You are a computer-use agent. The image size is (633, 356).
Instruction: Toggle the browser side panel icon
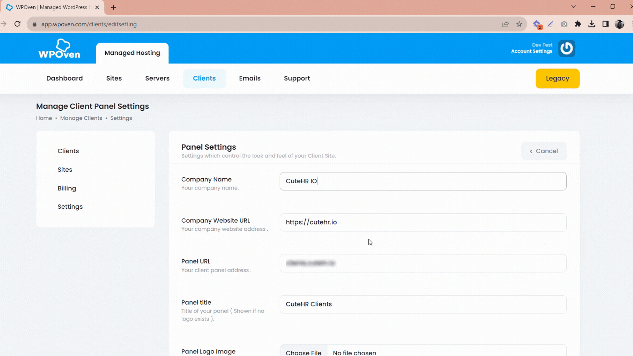[606, 24]
